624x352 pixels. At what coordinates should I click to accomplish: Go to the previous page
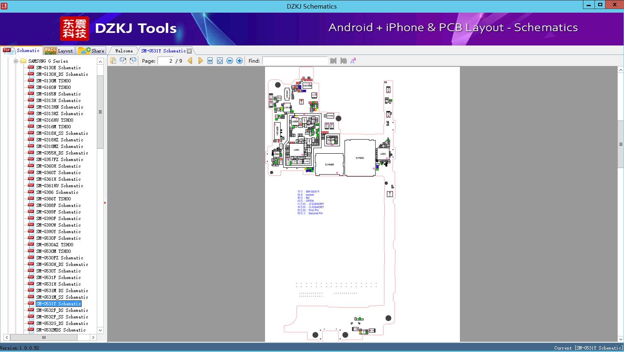click(x=190, y=61)
